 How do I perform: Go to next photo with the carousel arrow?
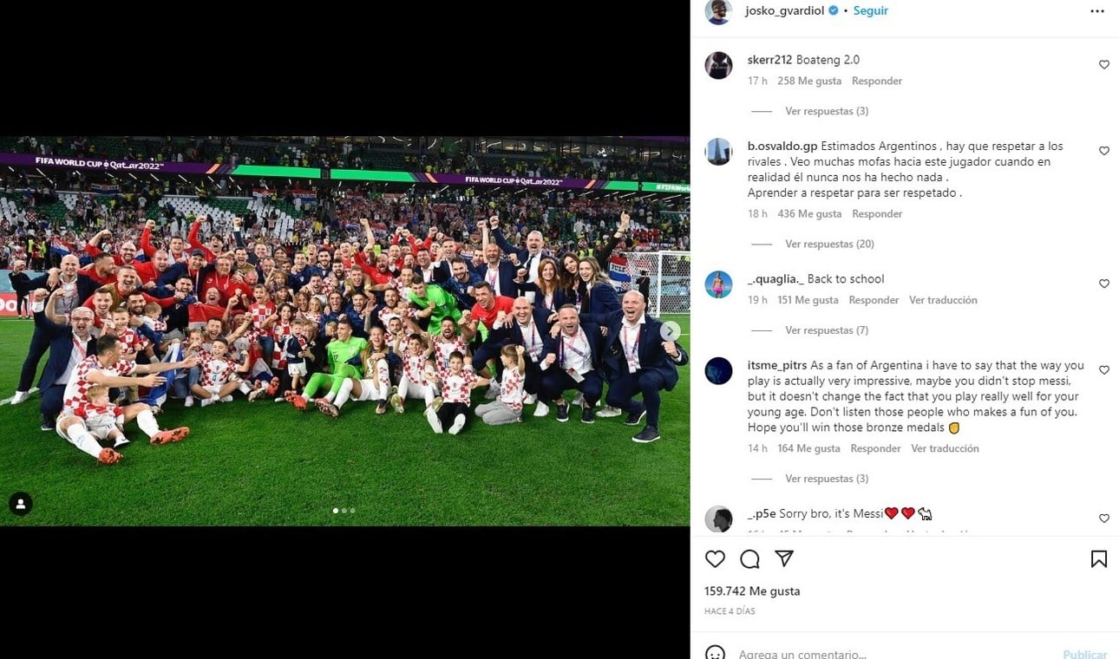(x=671, y=330)
